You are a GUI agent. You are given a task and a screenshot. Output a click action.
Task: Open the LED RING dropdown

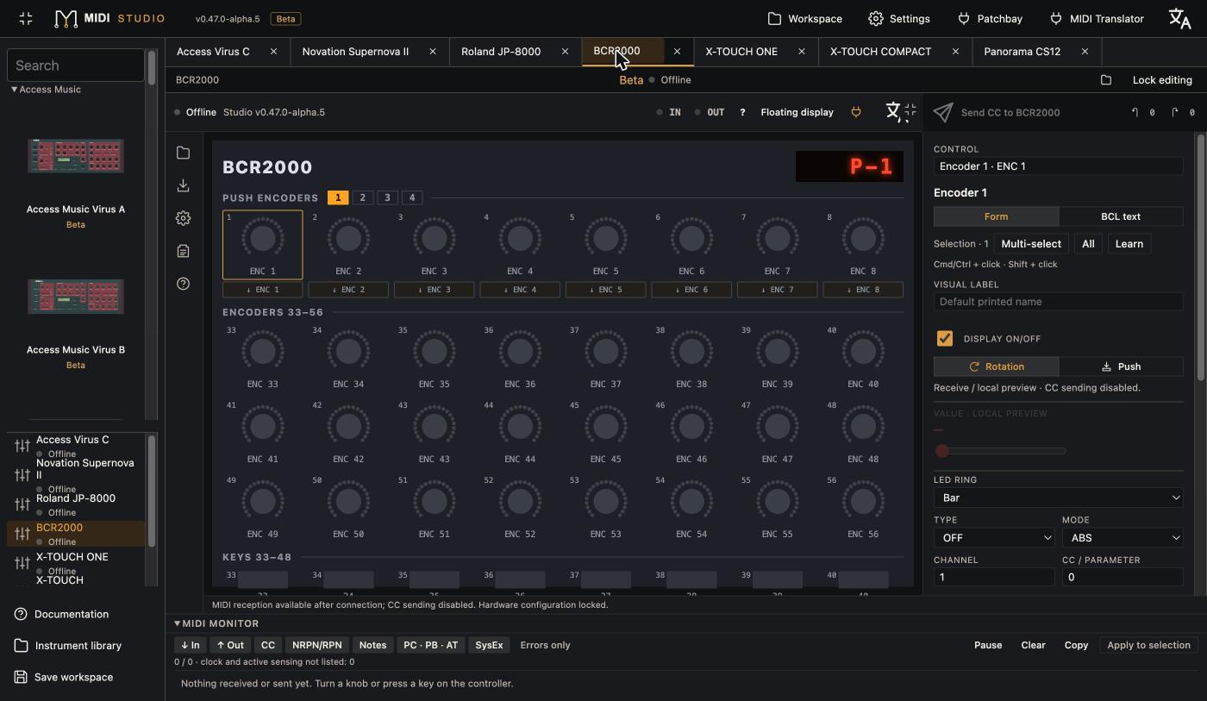(1058, 498)
